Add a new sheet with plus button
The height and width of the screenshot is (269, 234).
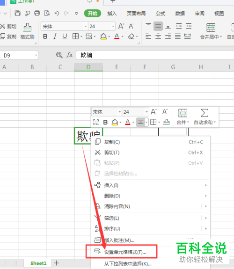tap(56, 263)
